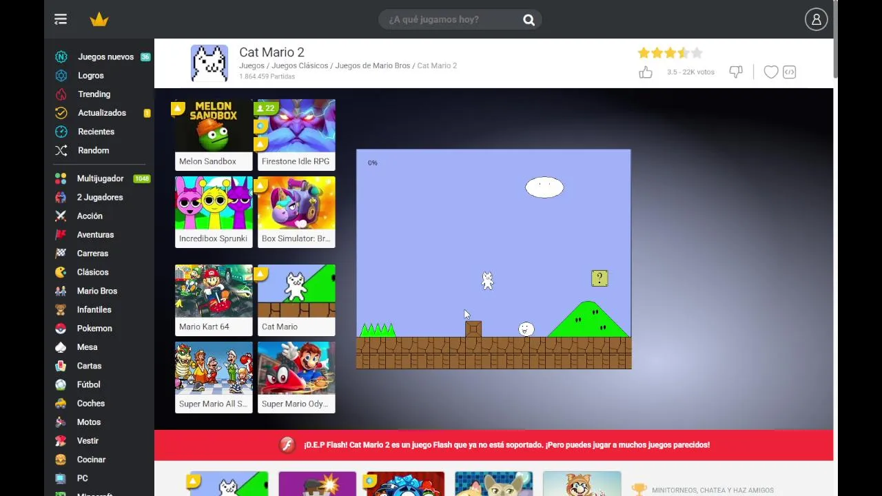Click the Clásicos pacman icon
The height and width of the screenshot is (496, 882).
pyautogui.click(x=61, y=272)
